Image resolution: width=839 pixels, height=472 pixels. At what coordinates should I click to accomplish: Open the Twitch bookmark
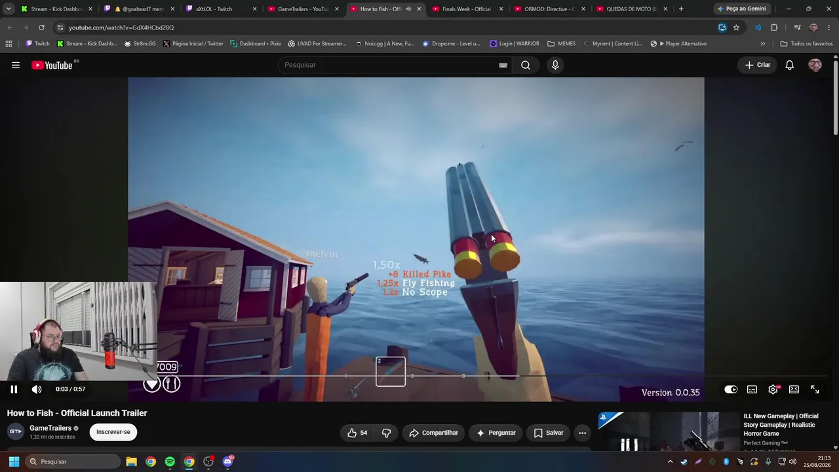coord(37,44)
